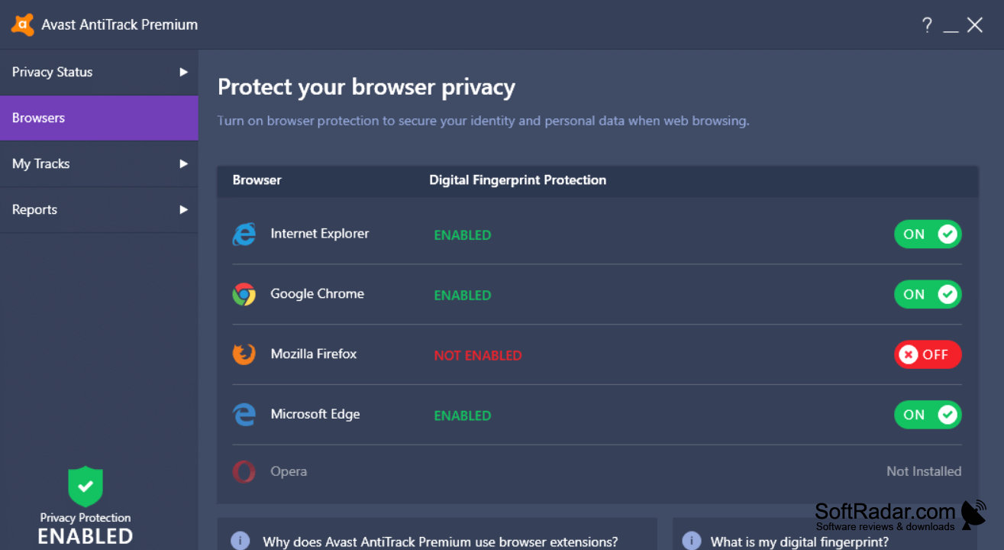This screenshot has width=1004, height=550.
Task: Open 'What is my digital fingerprint?' link
Action: (x=799, y=542)
